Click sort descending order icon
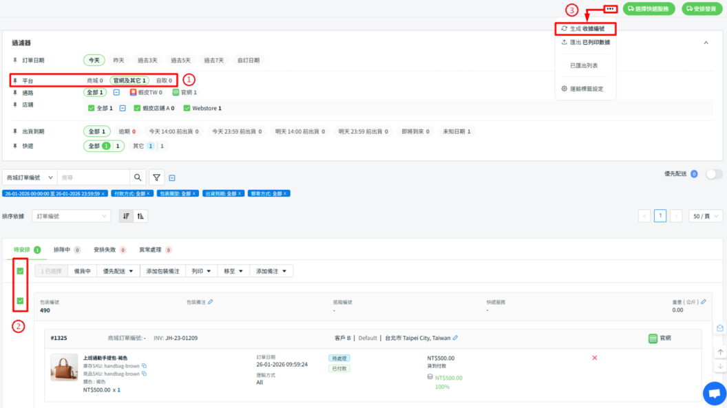 point(126,216)
